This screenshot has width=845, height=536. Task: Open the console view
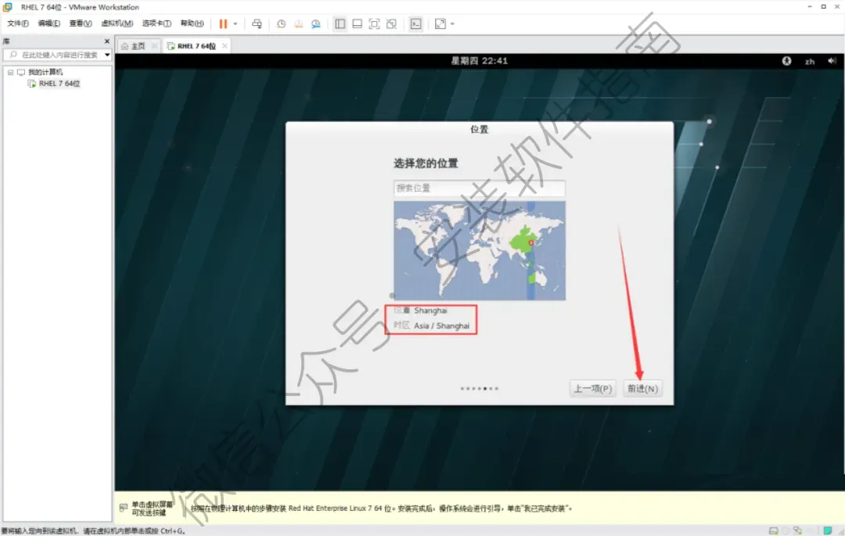(x=416, y=23)
